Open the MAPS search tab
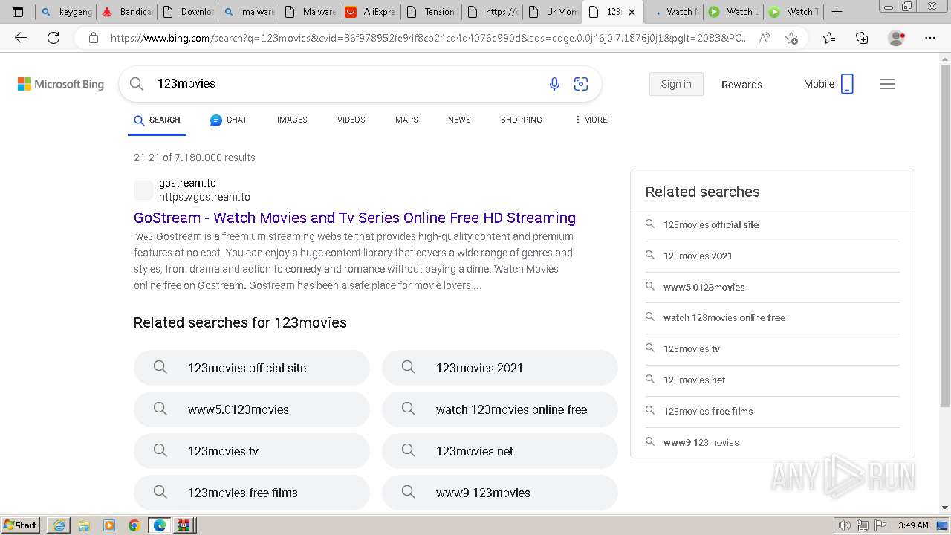This screenshot has height=535, width=951. coord(406,120)
